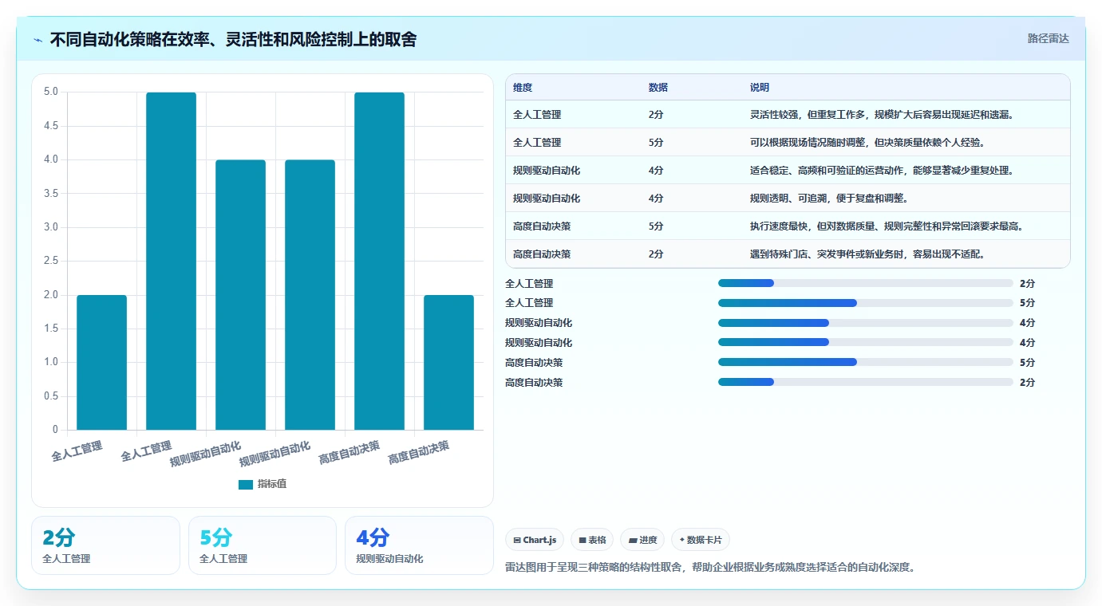Click the Chart.js tag chip

click(x=535, y=540)
